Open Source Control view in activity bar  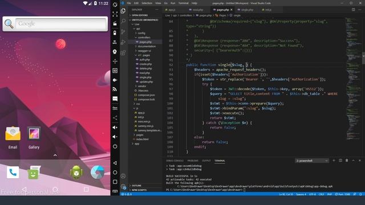point(123,32)
